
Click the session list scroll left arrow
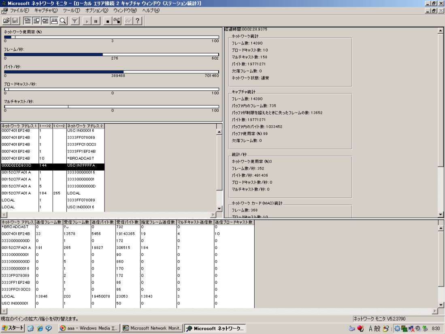pyautogui.click(x=4, y=215)
